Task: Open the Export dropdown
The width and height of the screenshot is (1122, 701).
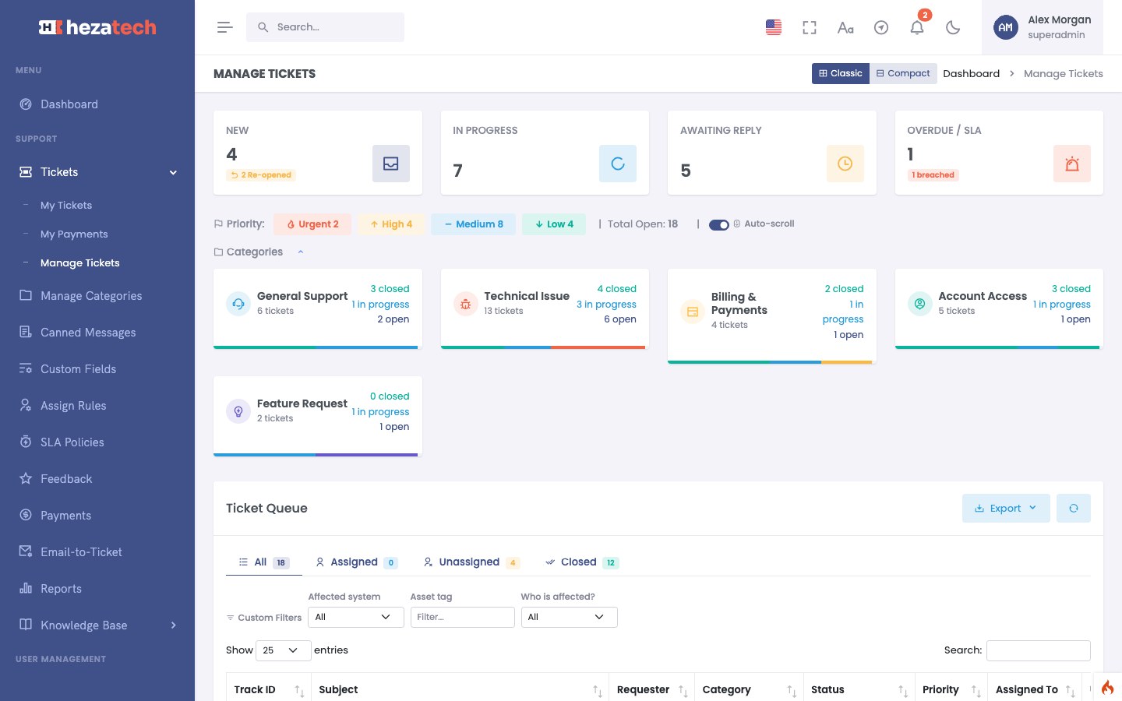Action: [1006, 508]
